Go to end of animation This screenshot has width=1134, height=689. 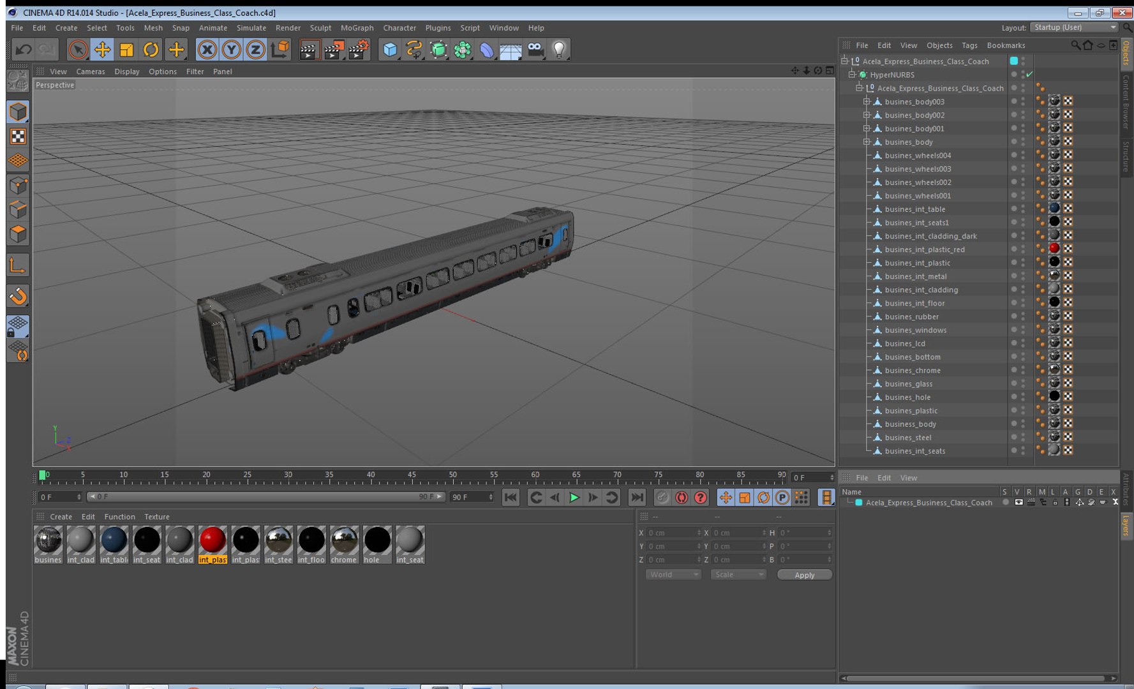point(637,498)
